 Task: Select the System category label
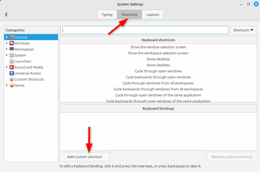pyautogui.click(x=20, y=55)
